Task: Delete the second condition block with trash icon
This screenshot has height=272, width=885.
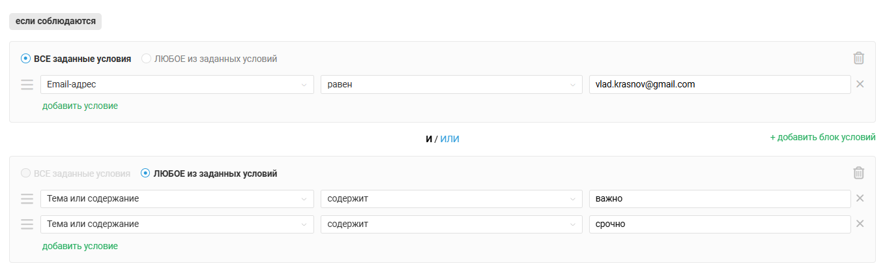Action: [x=859, y=173]
